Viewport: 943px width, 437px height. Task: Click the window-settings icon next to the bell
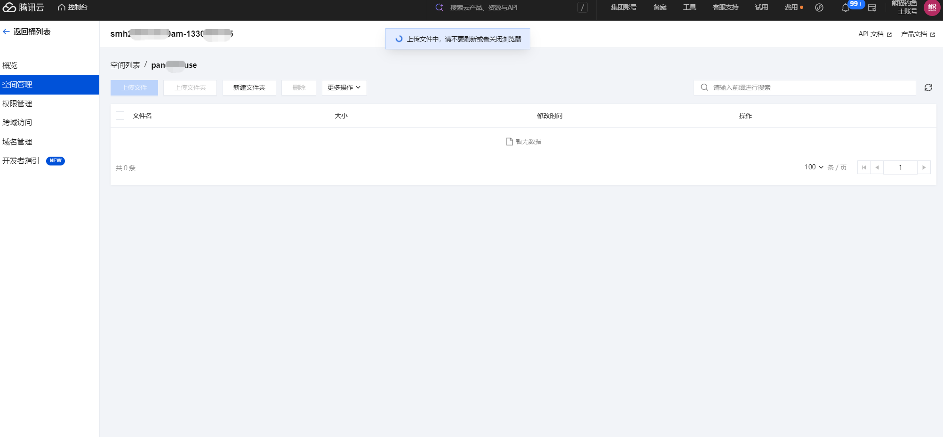[x=872, y=8]
